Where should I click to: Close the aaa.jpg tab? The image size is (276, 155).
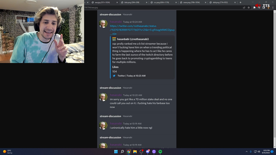point(117,3)
